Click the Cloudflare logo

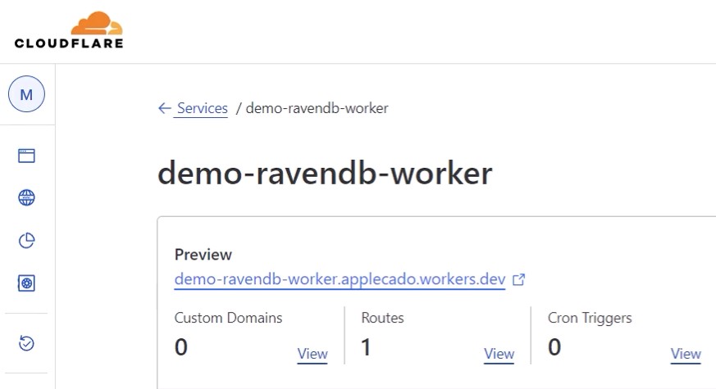coord(69,30)
